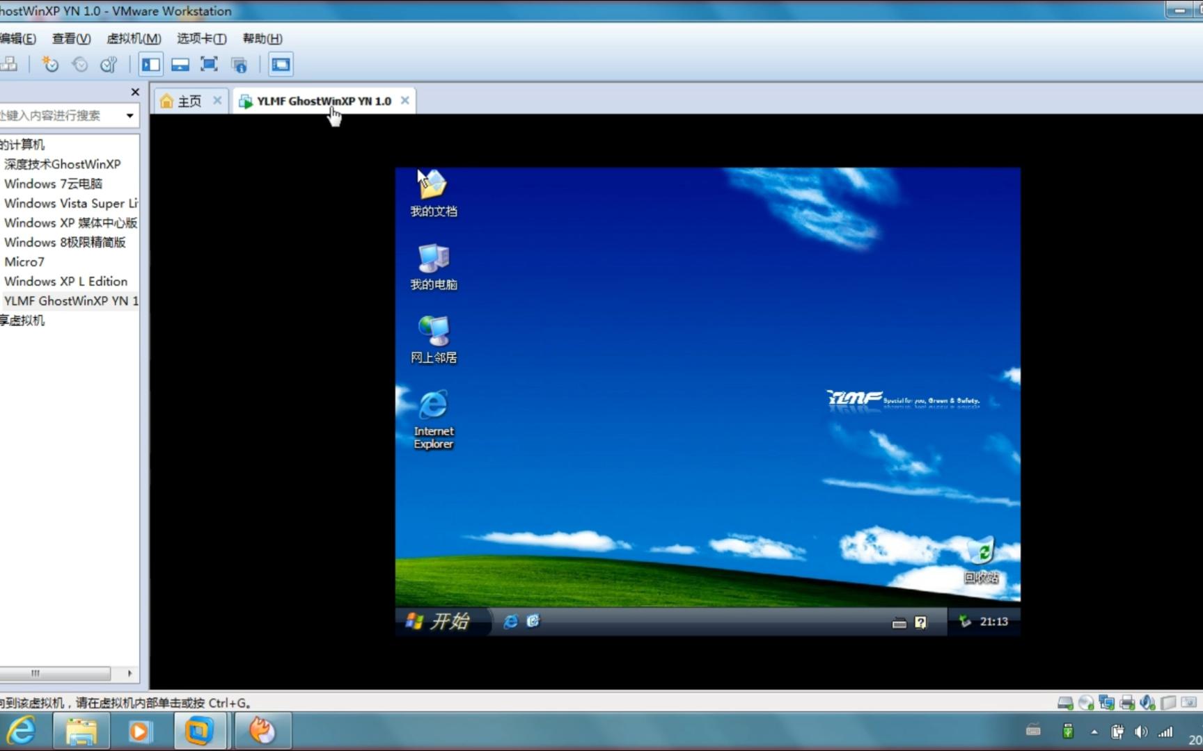This screenshot has height=751, width=1203.
Task: Select YLMF GhostWinXP YN 1 in library
Action: [x=71, y=300]
